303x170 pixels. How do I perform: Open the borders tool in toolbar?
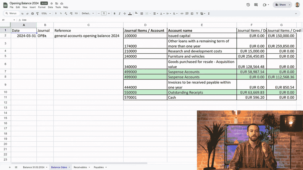coord(142,14)
